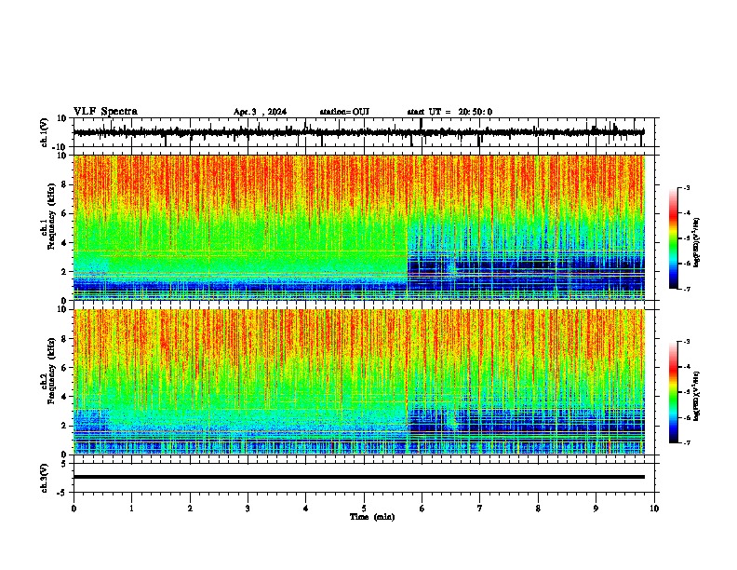
Task: Click the "2" kHz tick of ch.2 spectrogram
Action: tap(64, 426)
